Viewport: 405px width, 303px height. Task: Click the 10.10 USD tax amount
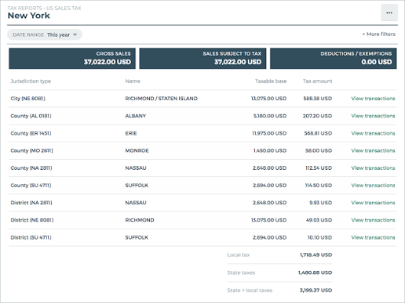pyautogui.click(x=319, y=237)
